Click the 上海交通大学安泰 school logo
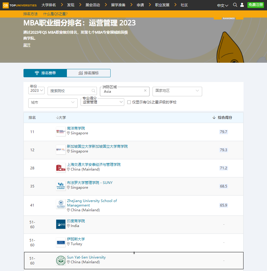The height and width of the screenshot is (271, 267). click(61, 168)
